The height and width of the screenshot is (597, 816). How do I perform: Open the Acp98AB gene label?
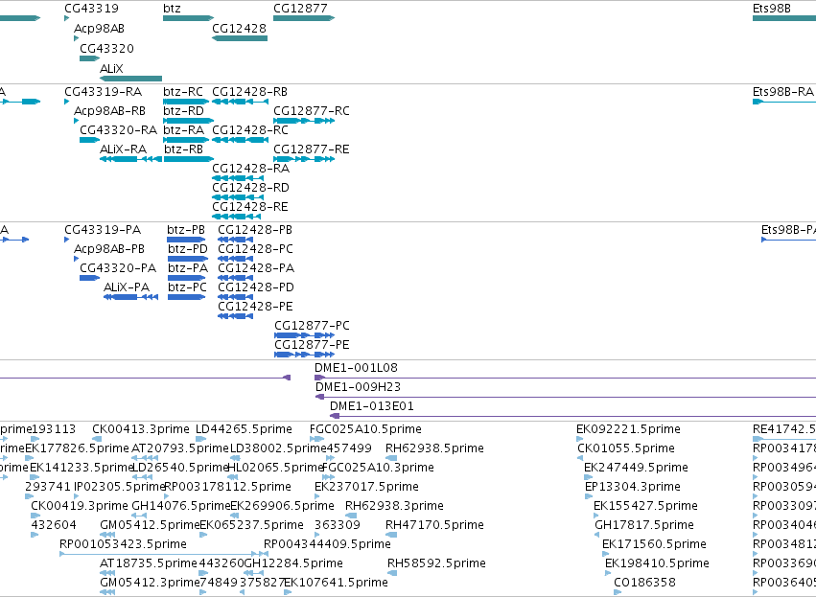click(x=99, y=28)
